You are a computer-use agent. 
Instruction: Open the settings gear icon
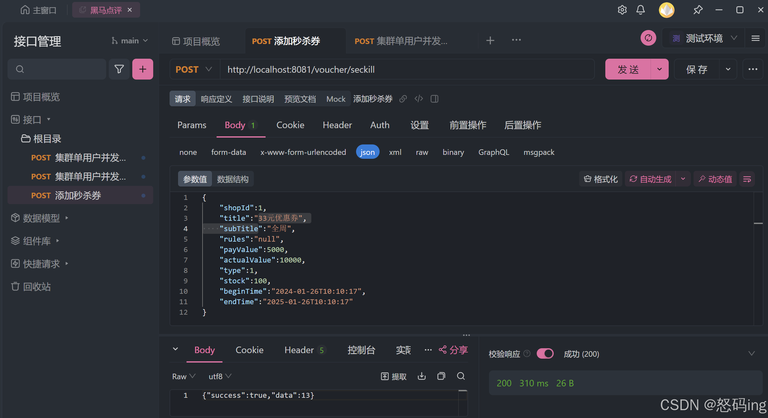[x=622, y=10]
